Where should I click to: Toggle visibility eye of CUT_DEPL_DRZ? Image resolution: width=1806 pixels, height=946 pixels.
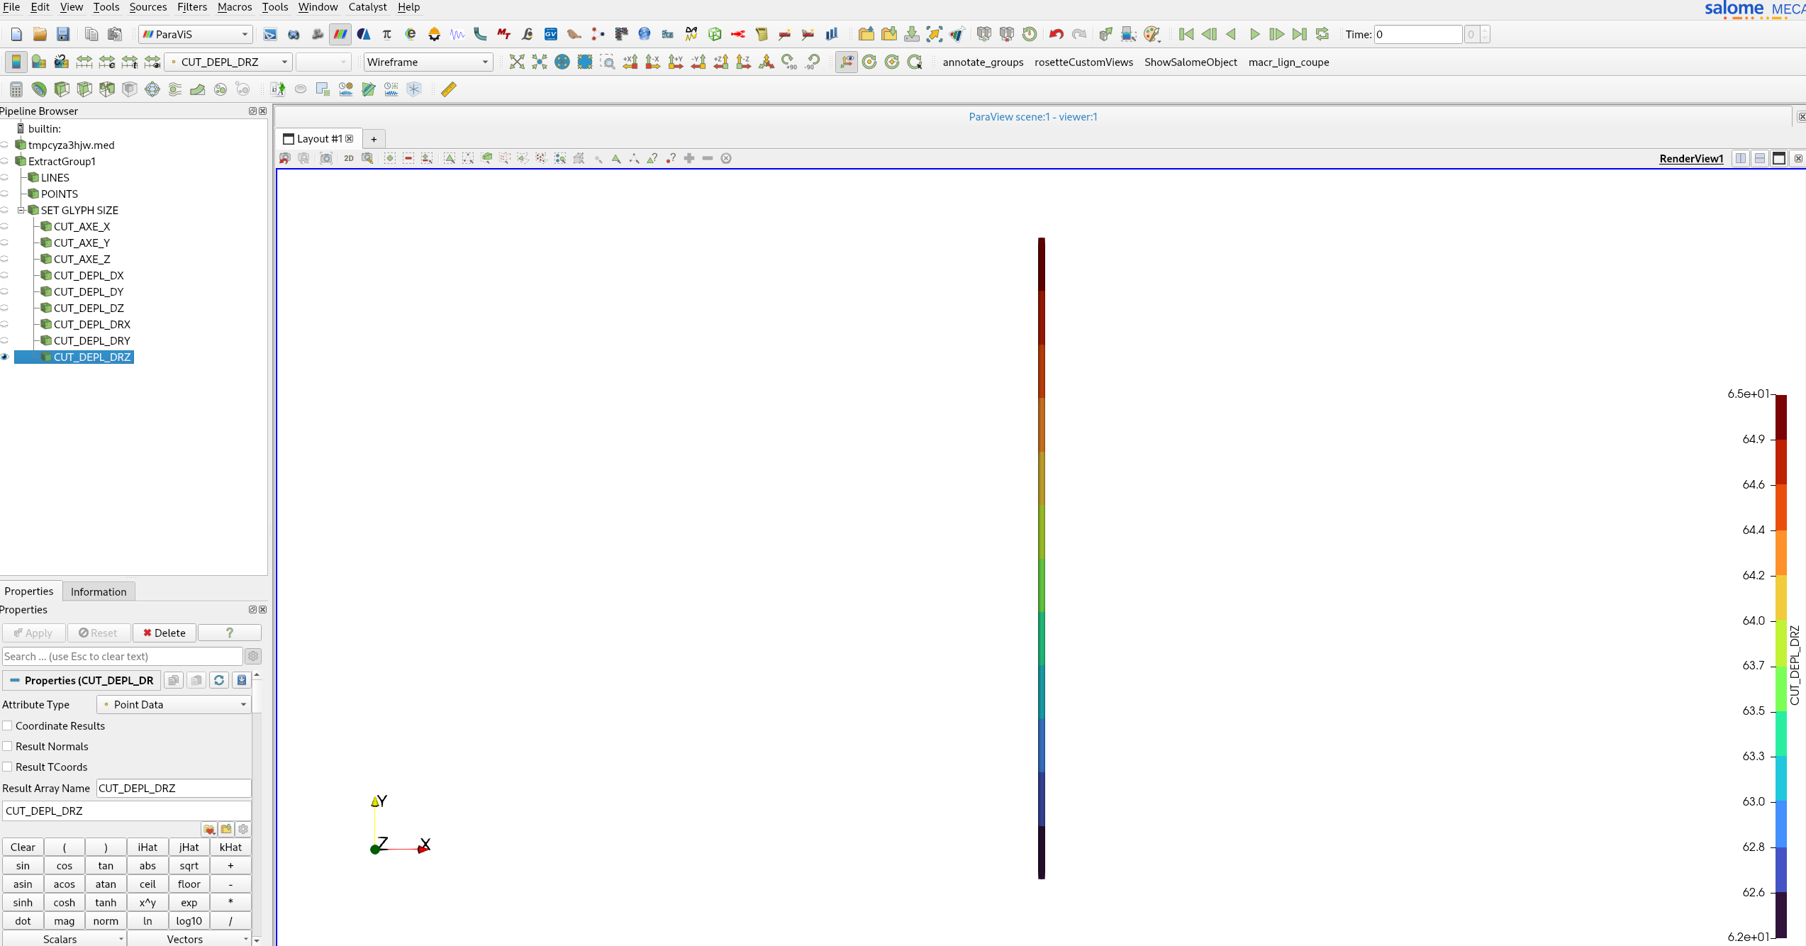(5, 357)
